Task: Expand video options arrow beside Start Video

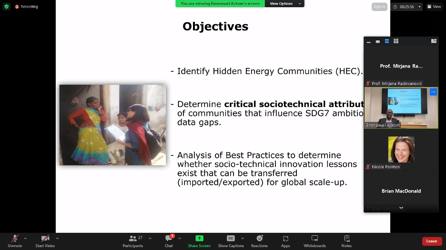Action: point(57,238)
